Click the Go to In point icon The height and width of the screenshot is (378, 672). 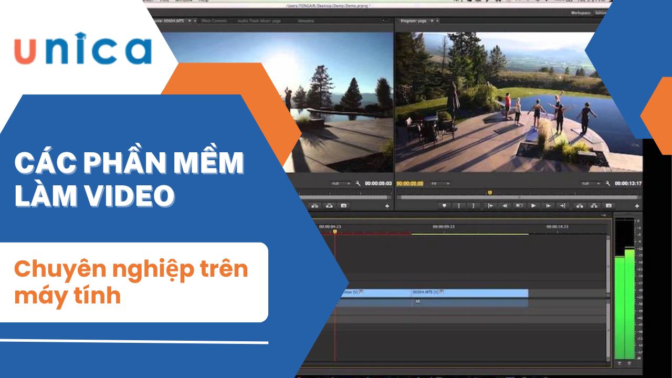coord(490,206)
